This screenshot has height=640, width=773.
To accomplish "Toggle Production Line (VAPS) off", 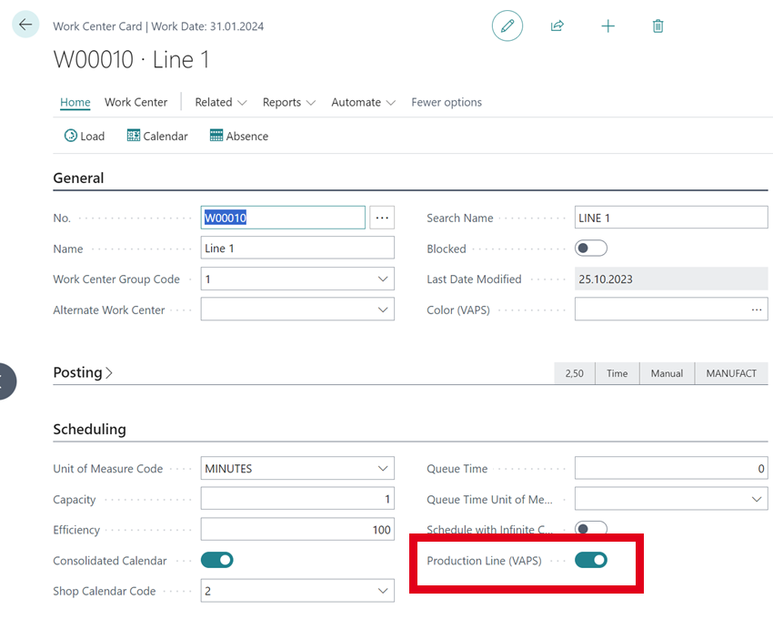I will click(592, 562).
